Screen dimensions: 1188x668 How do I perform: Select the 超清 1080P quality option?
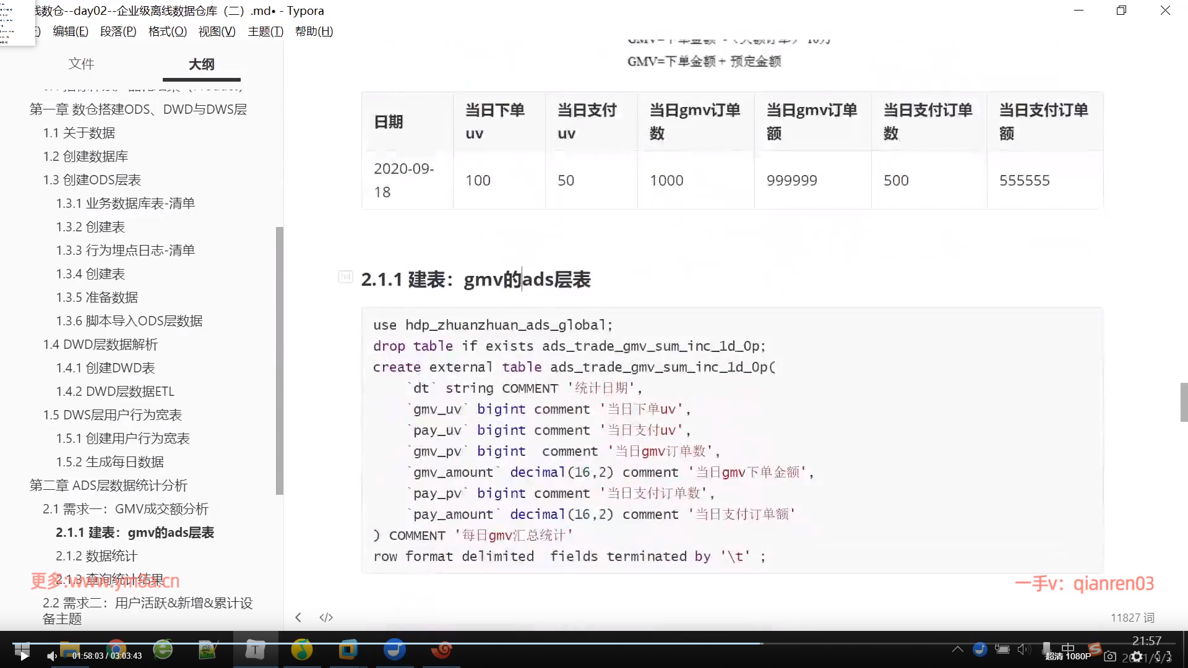pyautogui.click(x=1068, y=656)
